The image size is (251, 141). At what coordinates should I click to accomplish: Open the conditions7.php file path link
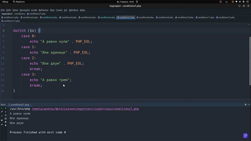(85, 109)
